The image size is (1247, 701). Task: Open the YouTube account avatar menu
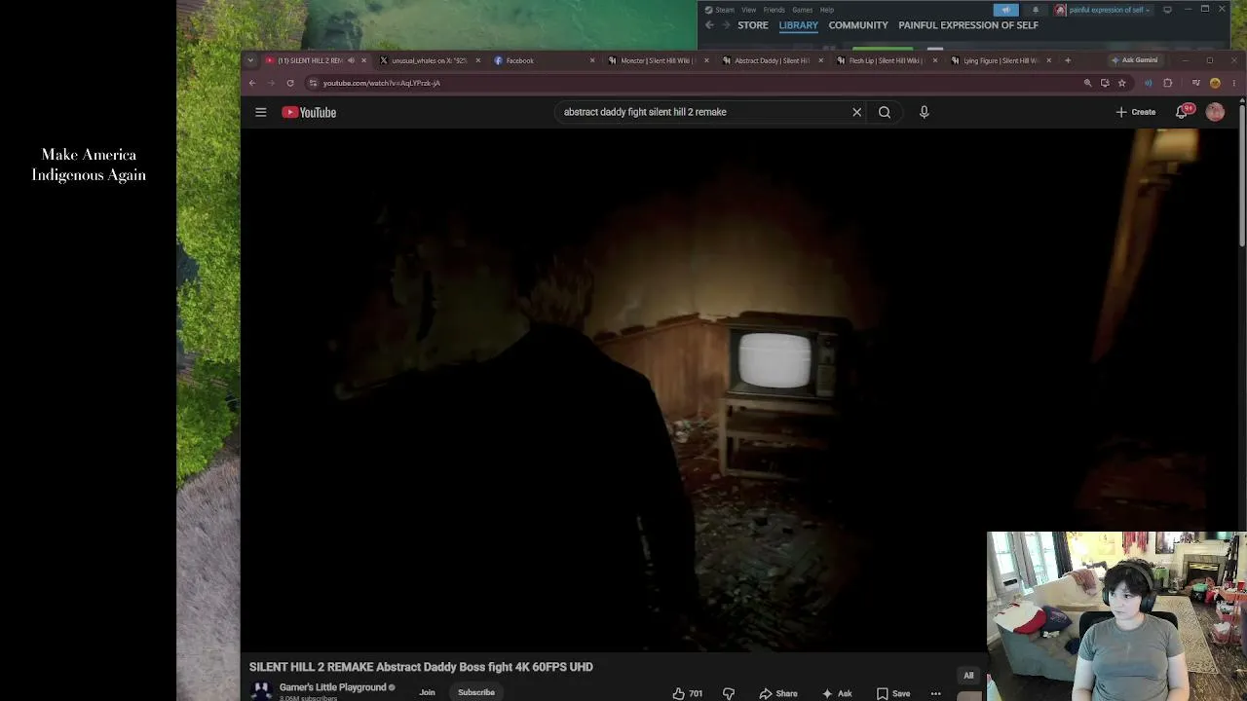coord(1215,112)
